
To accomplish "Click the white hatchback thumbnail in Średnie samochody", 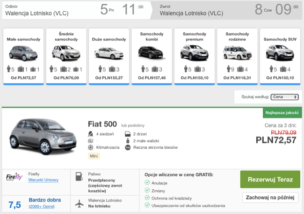I will click(x=66, y=53).
